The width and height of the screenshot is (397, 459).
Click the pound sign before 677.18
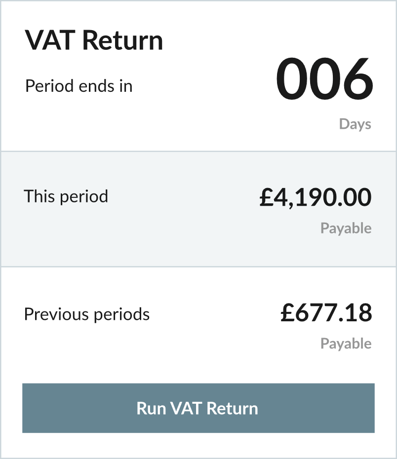click(287, 312)
